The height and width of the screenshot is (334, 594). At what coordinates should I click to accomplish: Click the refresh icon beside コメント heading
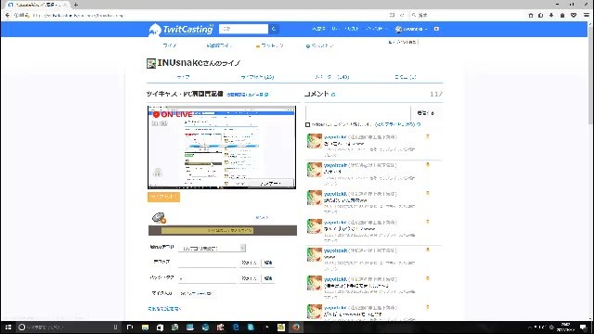pyautogui.click(x=333, y=95)
